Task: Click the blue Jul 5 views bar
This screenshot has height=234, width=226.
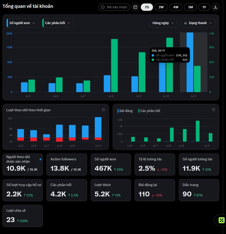Action: (24, 87)
